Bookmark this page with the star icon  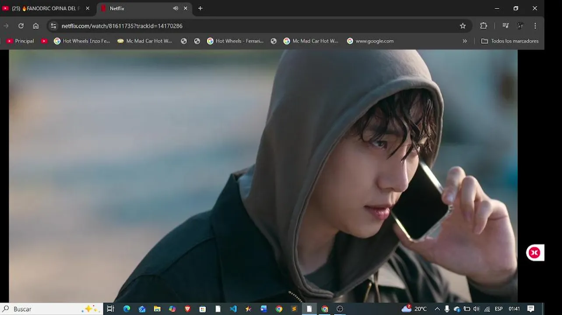click(463, 26)
